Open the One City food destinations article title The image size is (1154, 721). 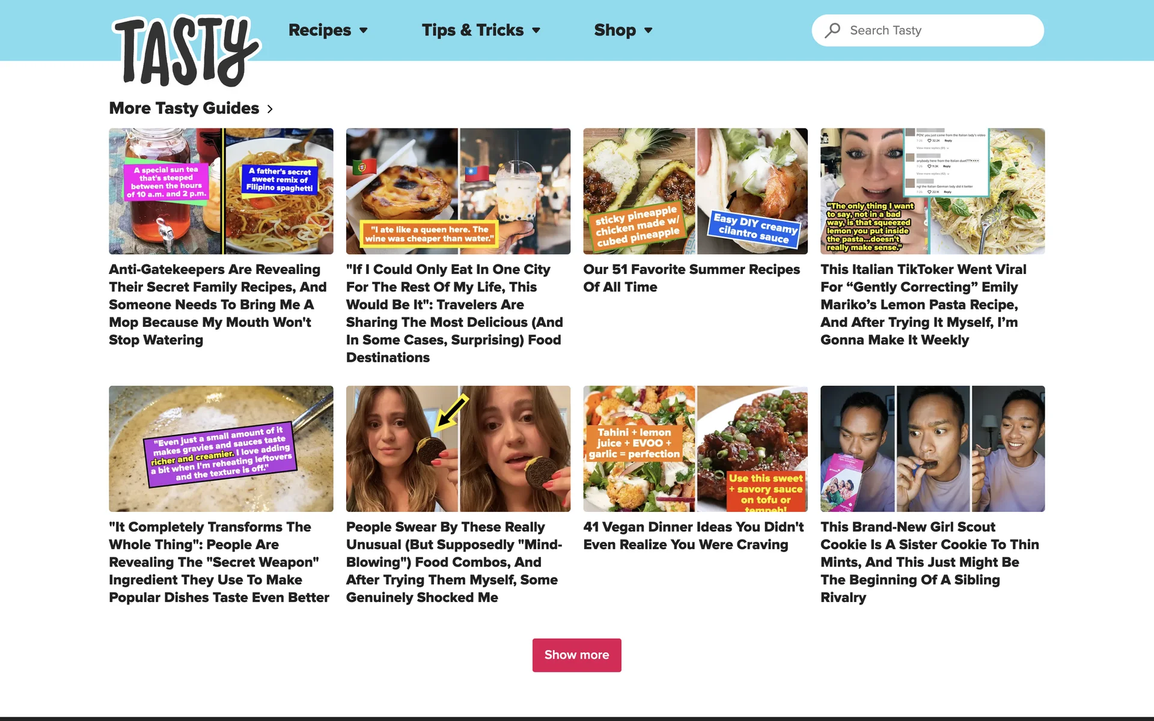tap(455, 313)
